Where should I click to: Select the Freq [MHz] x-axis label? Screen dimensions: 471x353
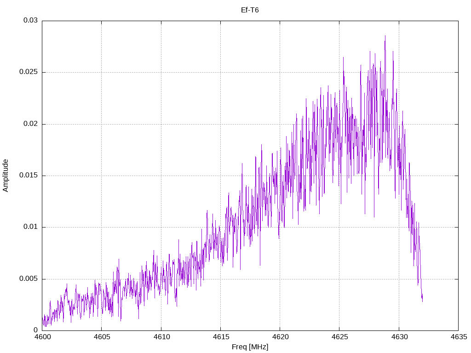pos(250,347)
